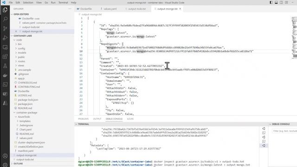Close the output-mongo.txt editor tab
Viewport: 297px width, 167px height.
180,9
